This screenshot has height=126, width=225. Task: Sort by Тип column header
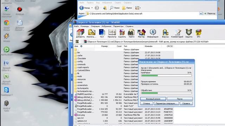[134, 46]
